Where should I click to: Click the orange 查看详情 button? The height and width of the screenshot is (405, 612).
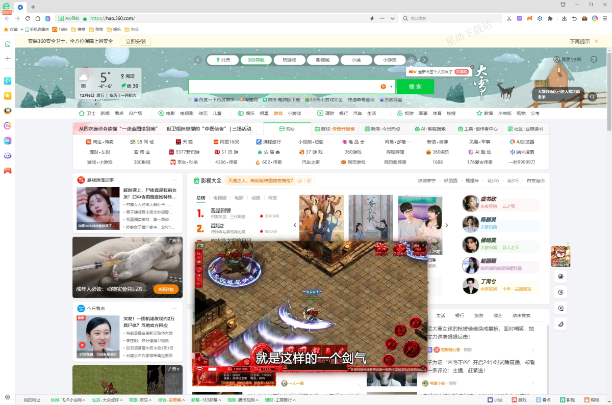166,289
